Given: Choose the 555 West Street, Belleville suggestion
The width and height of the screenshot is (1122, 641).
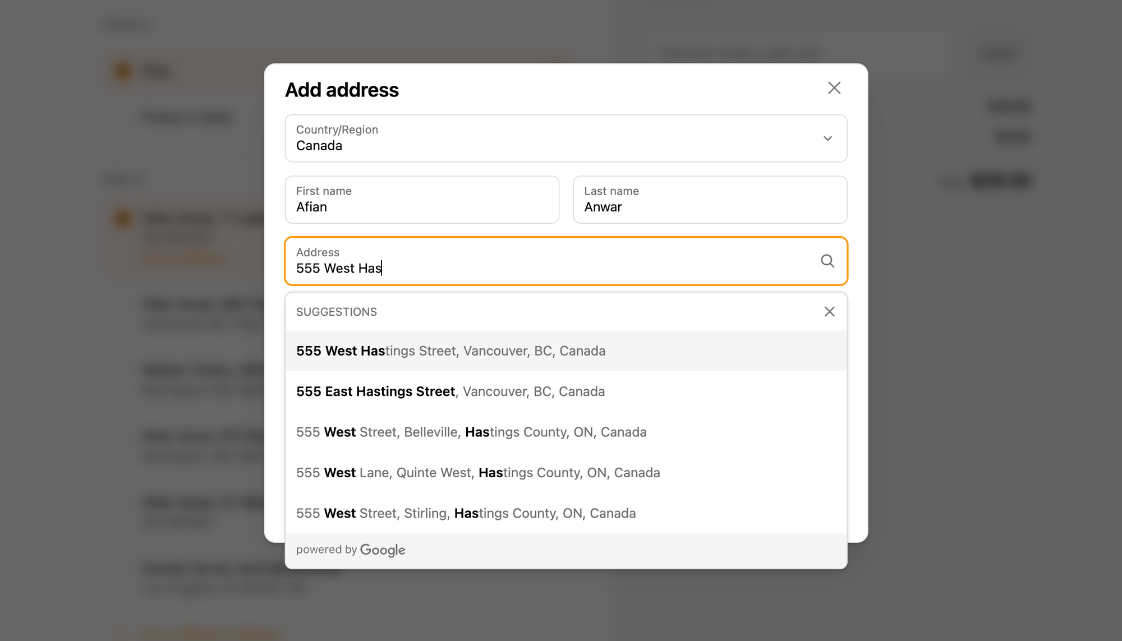Looking at the screenshot, I should click(x=471, y=432).
